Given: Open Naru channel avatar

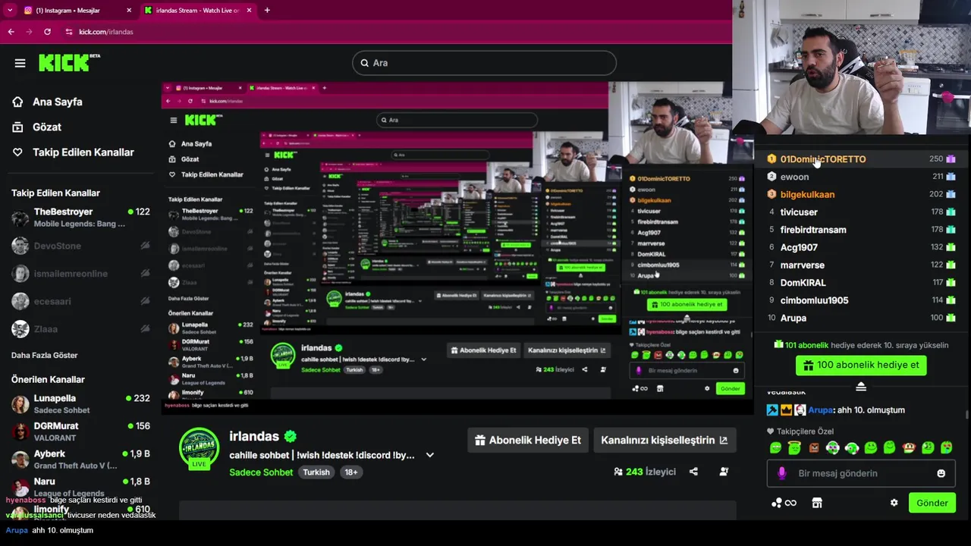Looking at the screenshot, I should 20,487.
